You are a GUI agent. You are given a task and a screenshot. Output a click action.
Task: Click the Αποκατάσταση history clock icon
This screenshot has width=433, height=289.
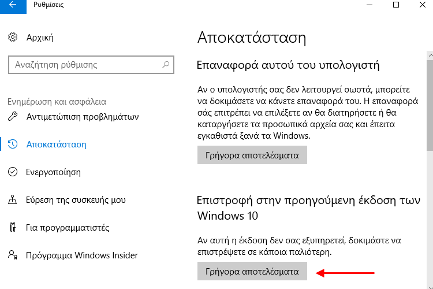pos(13,144)
